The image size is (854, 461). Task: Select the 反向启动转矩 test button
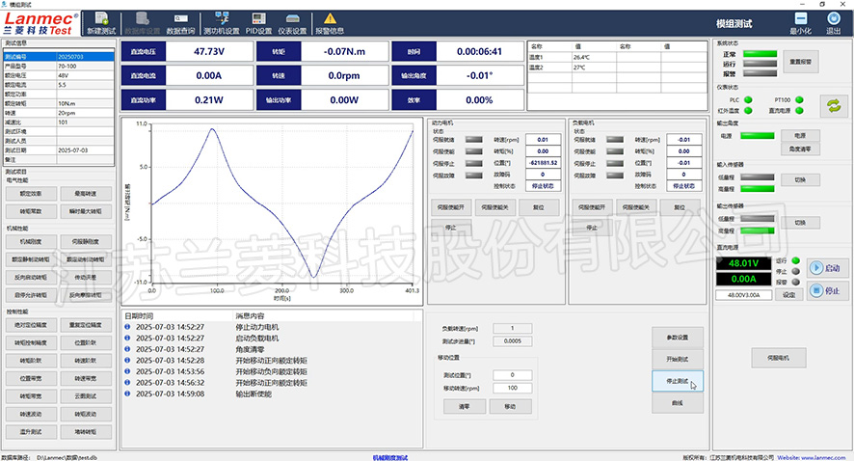31,278
